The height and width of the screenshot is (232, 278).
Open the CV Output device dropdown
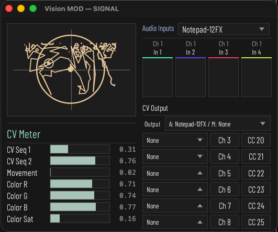(x=218, y=124)
